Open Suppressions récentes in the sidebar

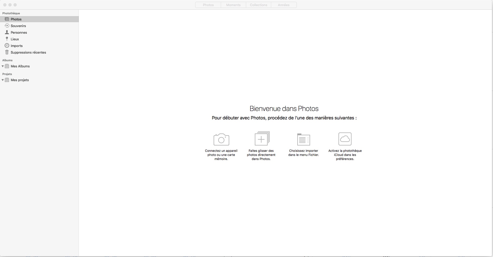pyautogui.click(x=39, y=52)
